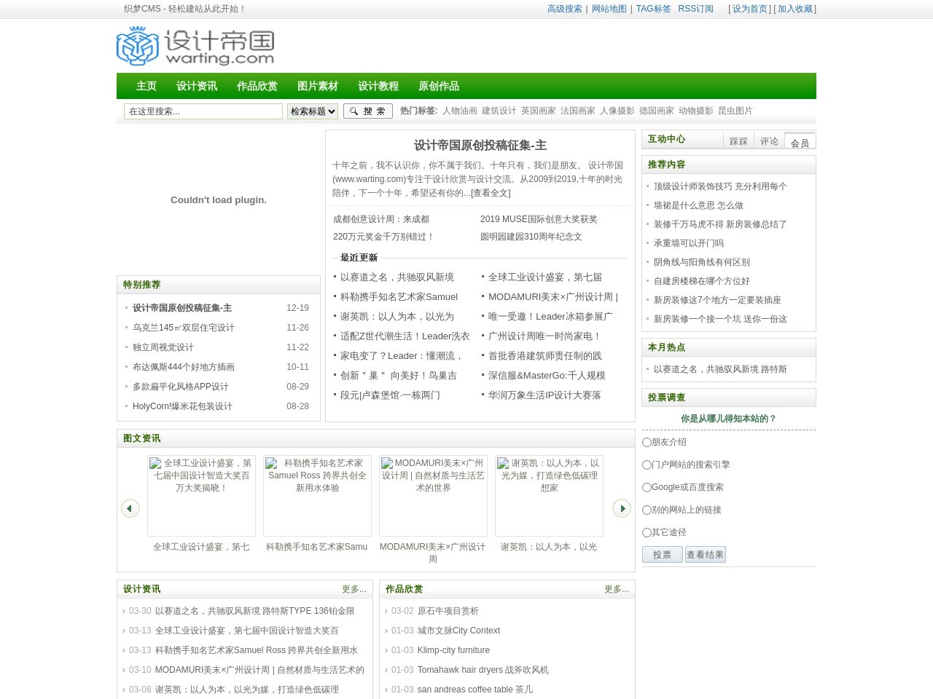
Task: Open the 全球工业设计盛宴 image thumbnail
Action: click(x=201, y=495)
